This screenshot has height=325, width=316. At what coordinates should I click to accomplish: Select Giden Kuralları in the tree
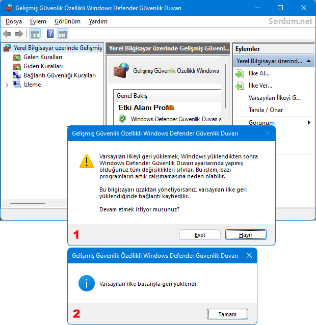point(43,66)
